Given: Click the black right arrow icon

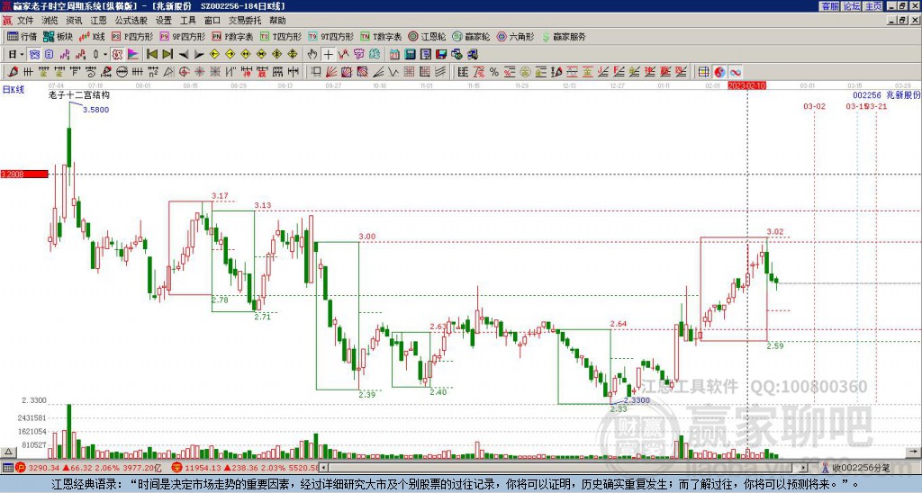Looking at the screenshot, I should click(199, 54).
